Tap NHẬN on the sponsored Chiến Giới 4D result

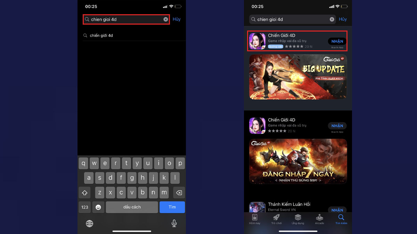(337, 41)
